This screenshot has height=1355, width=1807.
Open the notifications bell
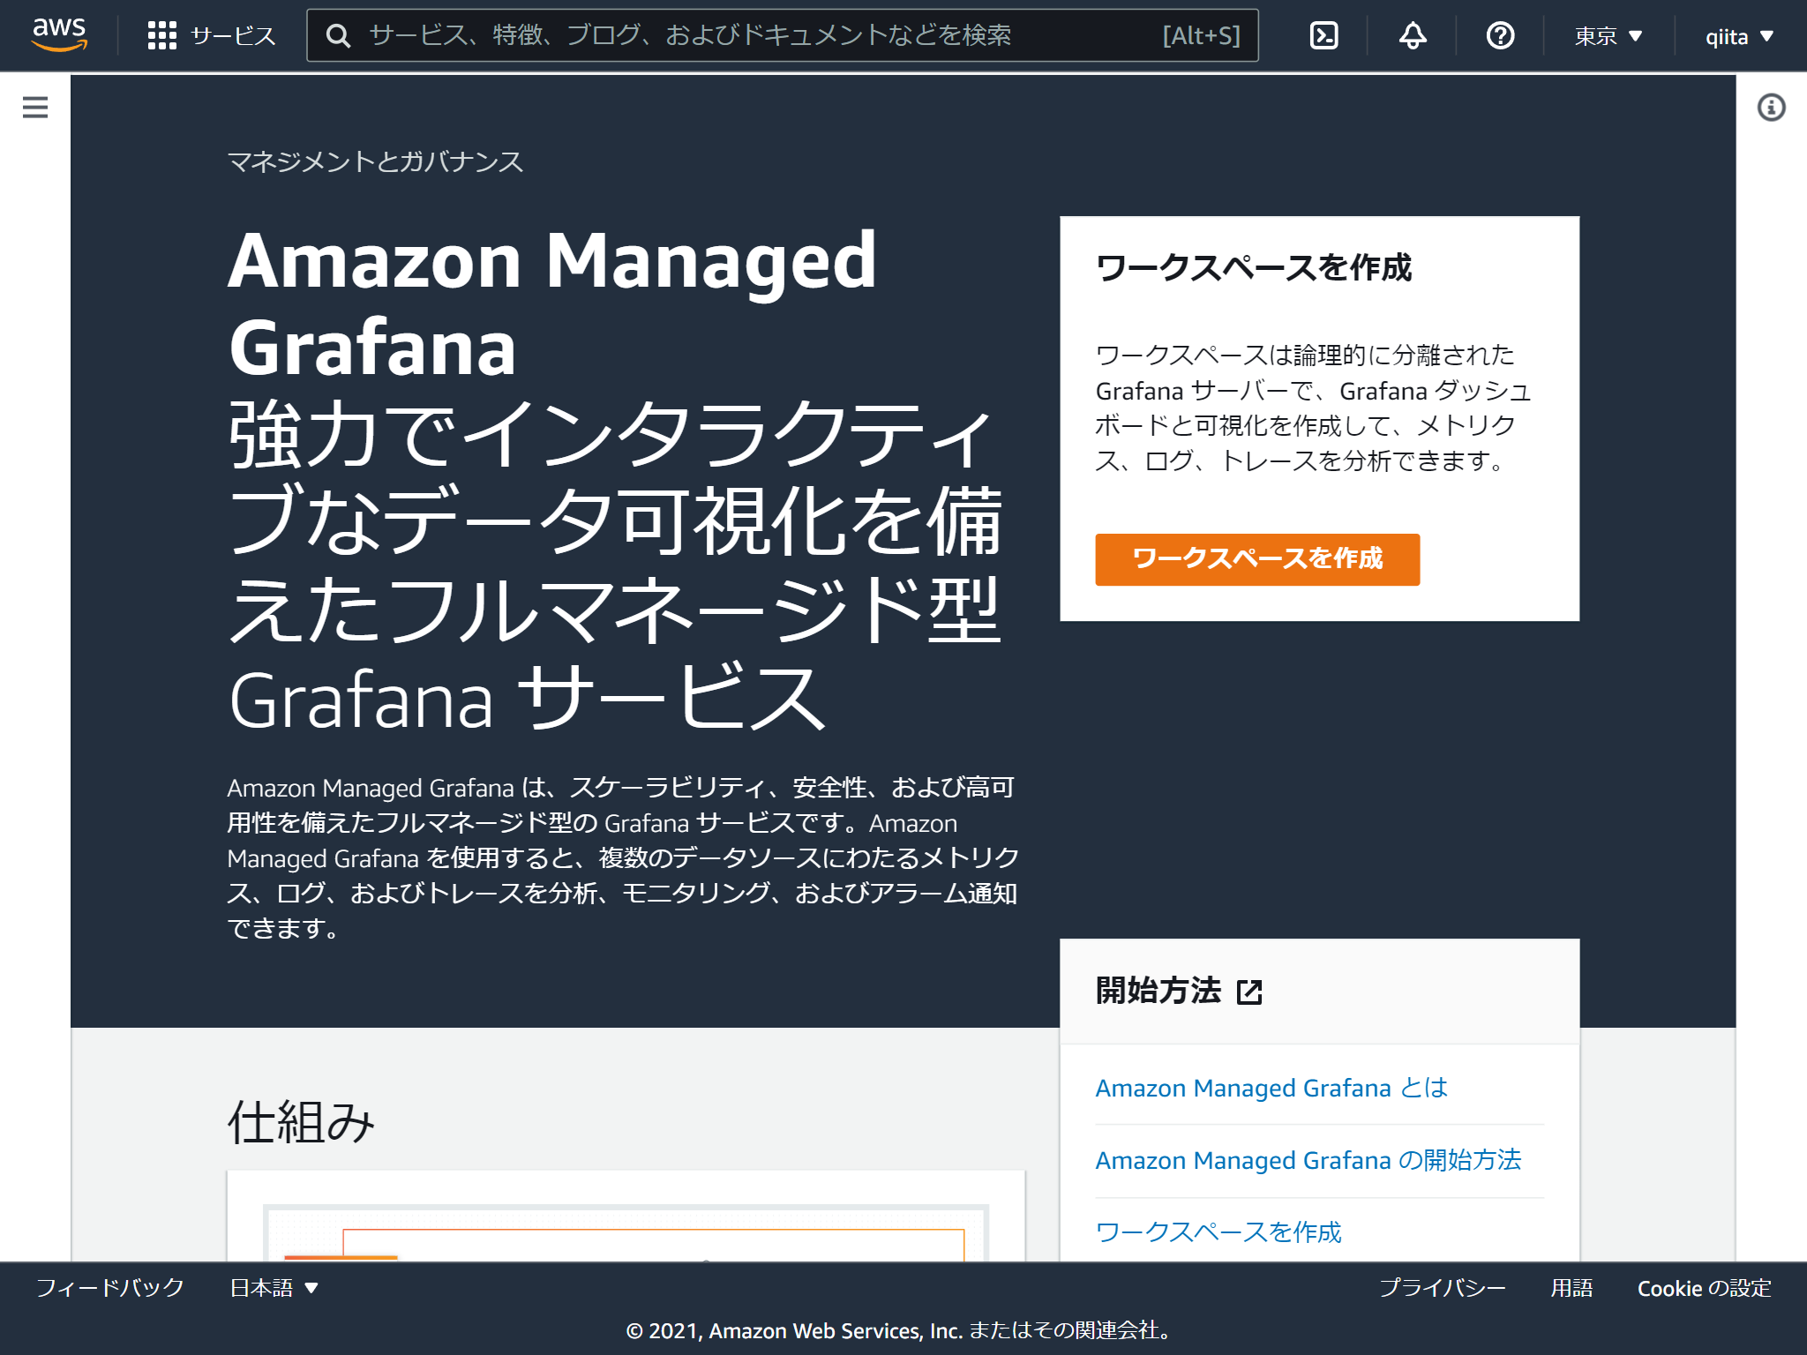(x=1411, y=35)
